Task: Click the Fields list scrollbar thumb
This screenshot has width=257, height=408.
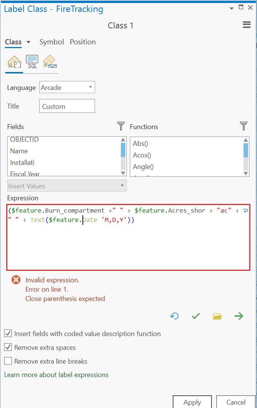Action: (123, 150)
